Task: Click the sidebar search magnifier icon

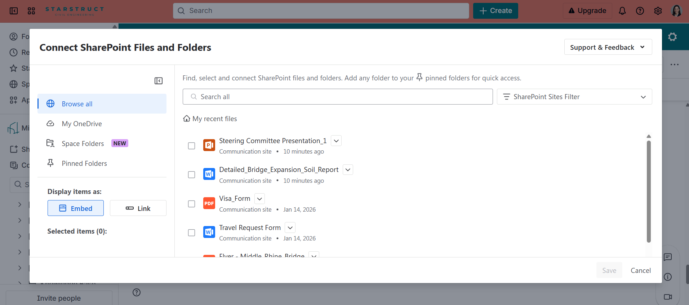Action: point(18,185)
